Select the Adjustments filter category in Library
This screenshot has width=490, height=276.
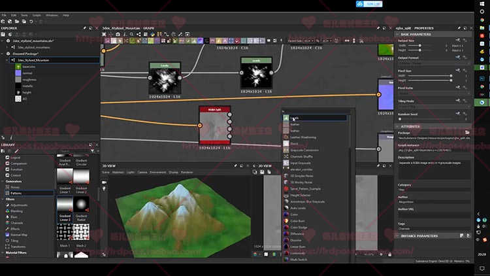[x=19, y=205]
